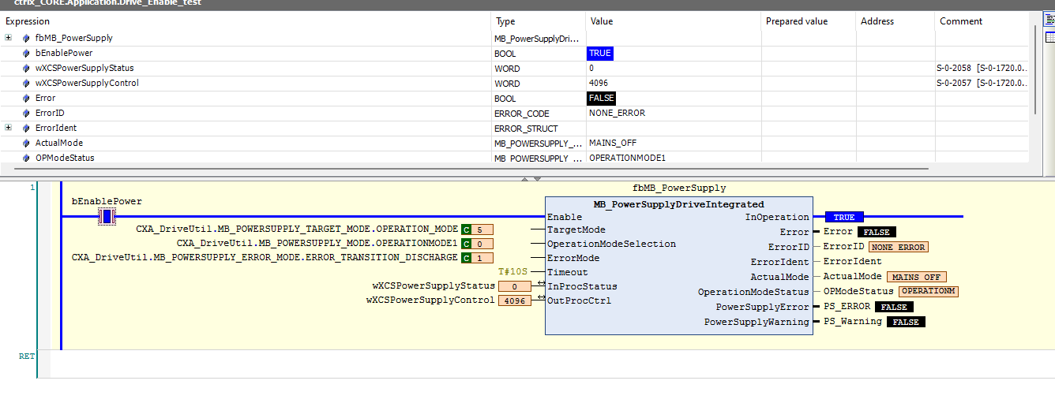Click MAINS_OFF value on ActualMode output
The image size is (1055, 403).
pos(917,277)
